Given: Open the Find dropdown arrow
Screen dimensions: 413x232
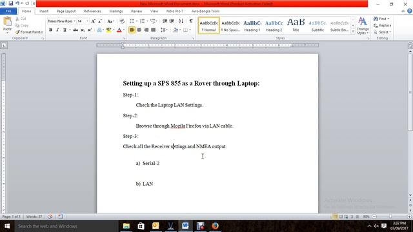Looking at the screenshot, I should pos(388,19).
